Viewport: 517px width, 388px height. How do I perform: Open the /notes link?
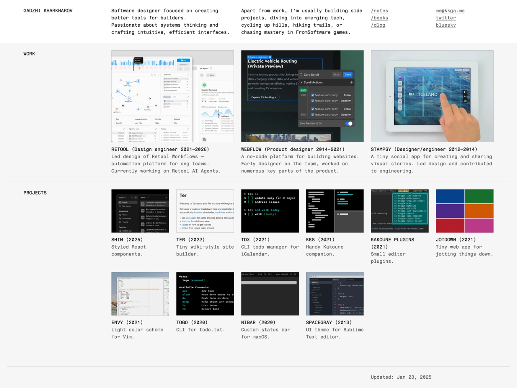pyautogui.click(x=380, y=11)
